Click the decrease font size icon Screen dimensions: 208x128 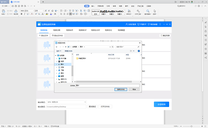[x=49, y=11]
